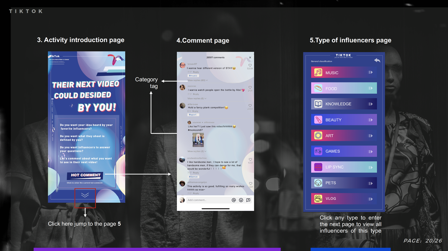Like the handsome men comment
This screenshot has height=251, width=448.
(x=250, y=159)
